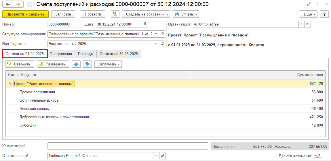Open calendar picker next to Дата field
Viewport: 331px width, 161px height.
click(145, 24)
